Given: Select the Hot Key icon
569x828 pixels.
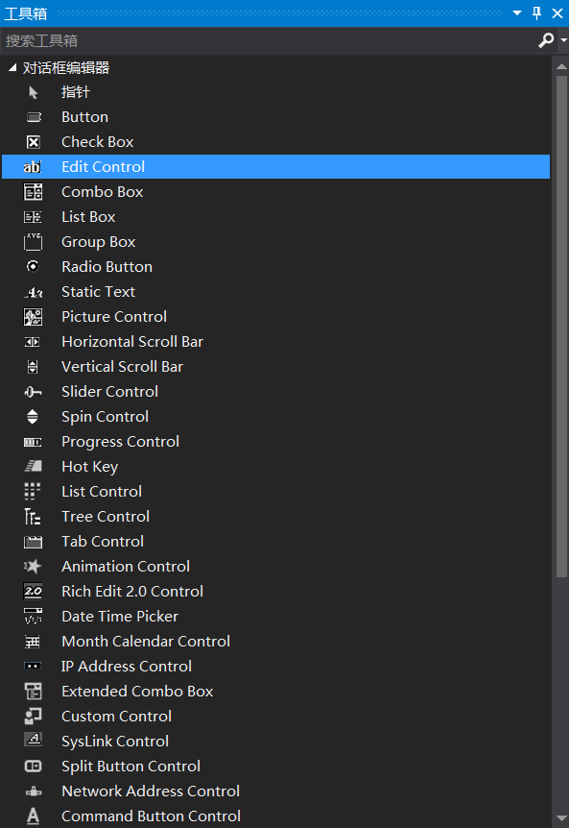Looking at the screenshot, I should pos(34,466).
